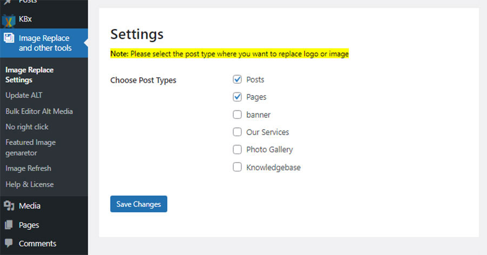Click the Image Replace tools icon
The width and height of the screenshot is (487, 255).
9,38
